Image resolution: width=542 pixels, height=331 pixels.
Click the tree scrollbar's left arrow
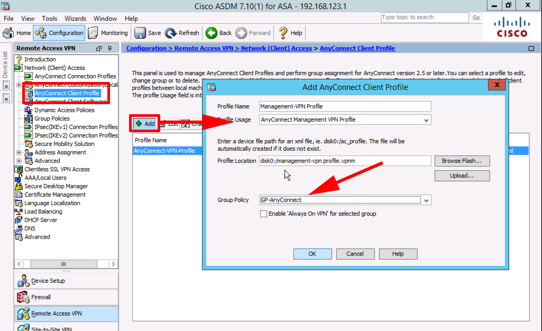tap(19, 264)
